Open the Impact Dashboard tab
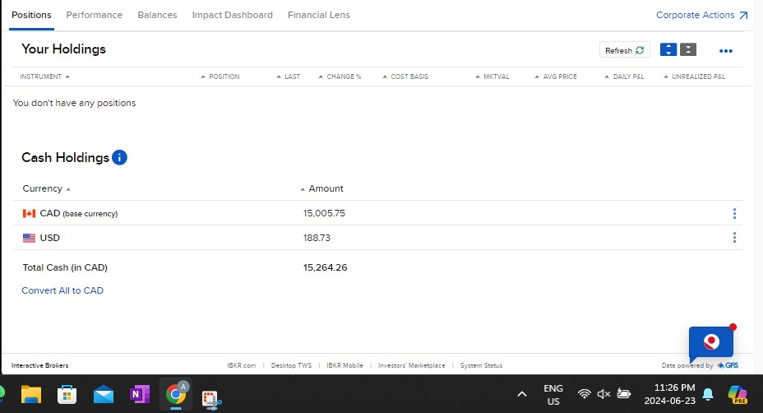This screenshot has width=763, height=413. coord(232,15)
